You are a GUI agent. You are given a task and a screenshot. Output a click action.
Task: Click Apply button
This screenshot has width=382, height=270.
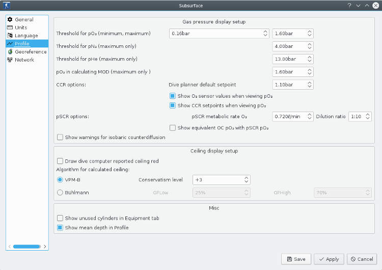point(329,259)
